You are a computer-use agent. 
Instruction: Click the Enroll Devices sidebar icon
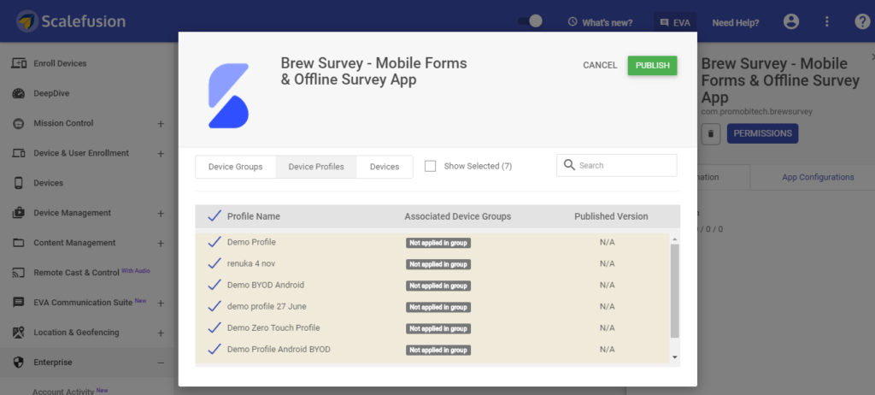pos(19,63)
